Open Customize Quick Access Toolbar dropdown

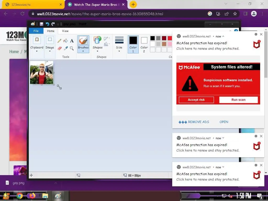[x=58, y=24]
